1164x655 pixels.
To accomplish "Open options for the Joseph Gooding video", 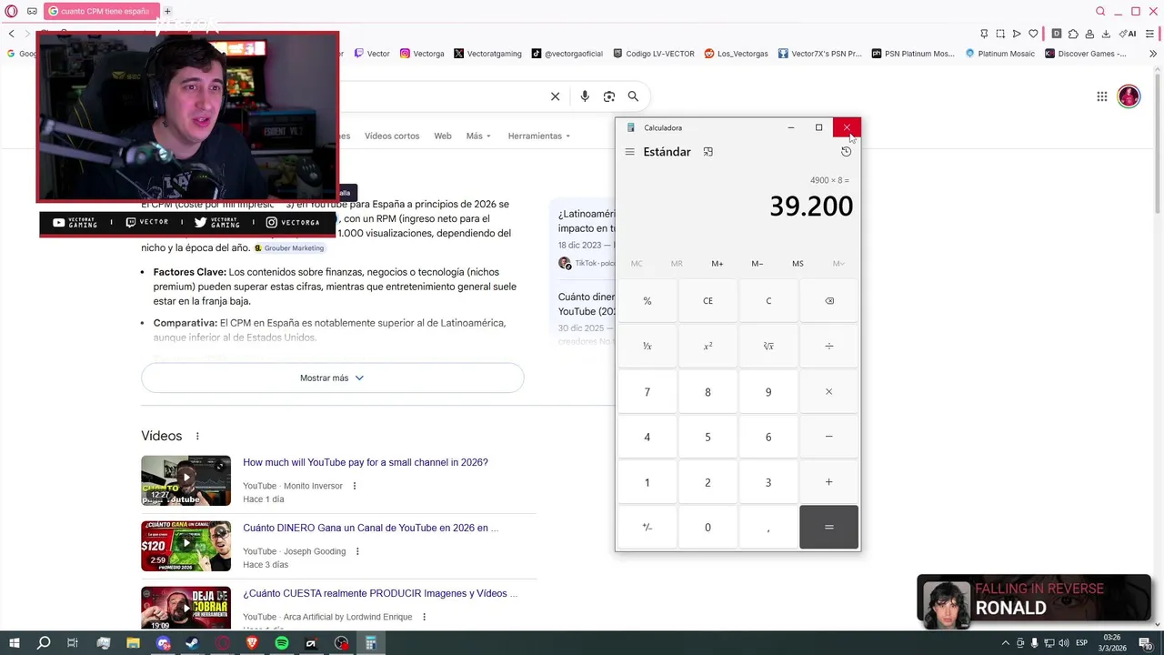I will (357, 551).
